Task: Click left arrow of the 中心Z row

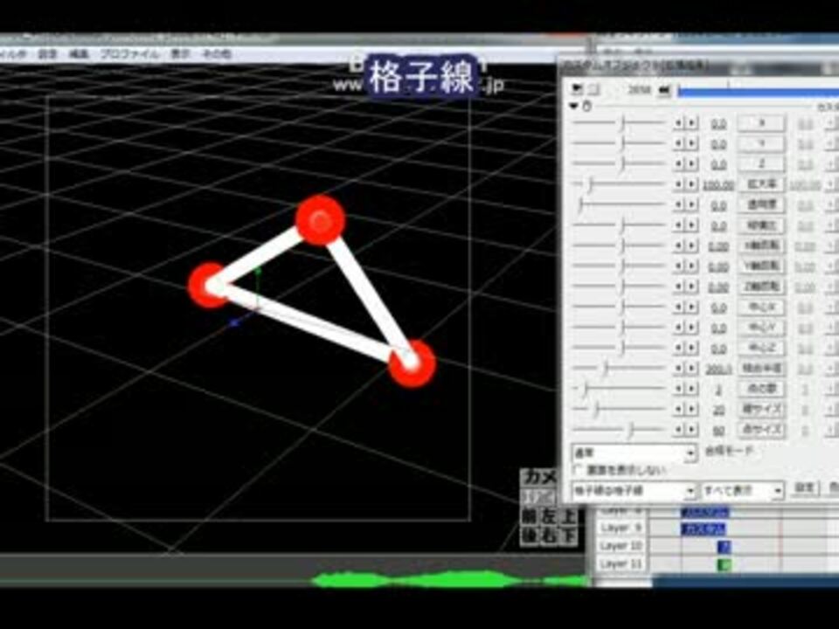Action: tap(679, 348)
